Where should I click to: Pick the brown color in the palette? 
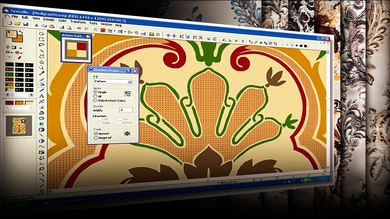10,69
